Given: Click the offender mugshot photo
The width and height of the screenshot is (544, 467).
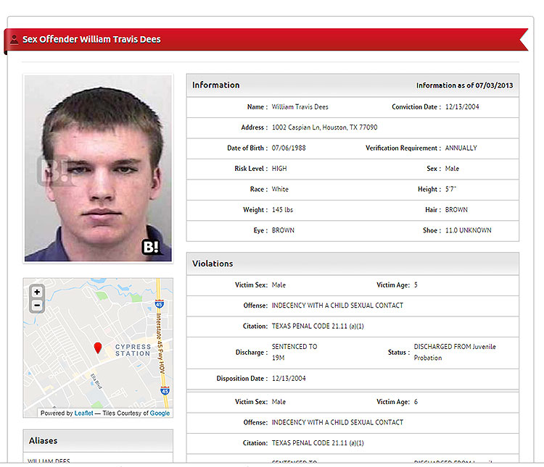Looking at the screenshot, I should [98, 169].
